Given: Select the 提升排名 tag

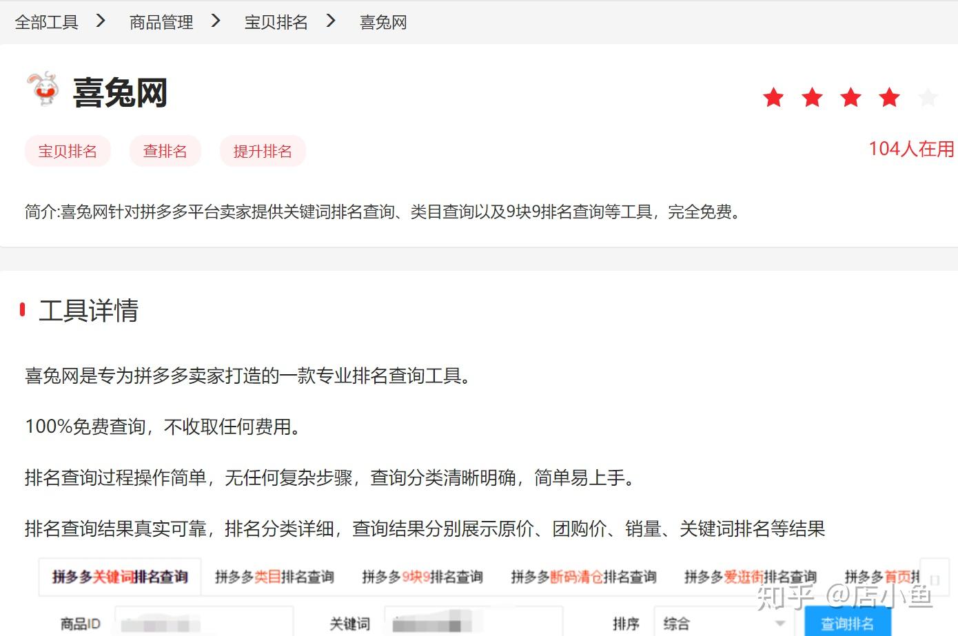Looking at the screenshot, I should 263,151.
